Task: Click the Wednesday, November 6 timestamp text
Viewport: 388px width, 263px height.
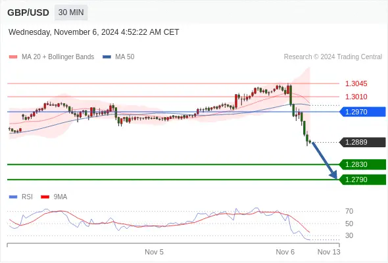Action: tap(93, 32)
